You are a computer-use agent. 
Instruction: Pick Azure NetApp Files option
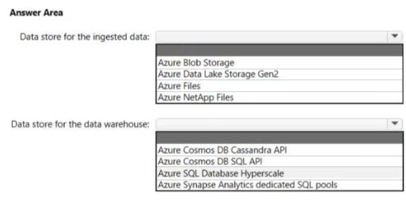279,97
